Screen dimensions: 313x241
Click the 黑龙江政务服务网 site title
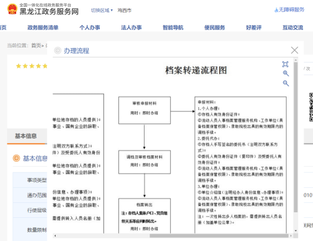49,11
